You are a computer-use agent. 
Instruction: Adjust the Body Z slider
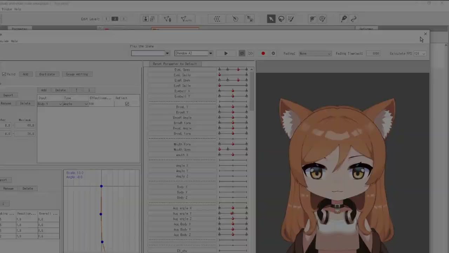[233, 197]
